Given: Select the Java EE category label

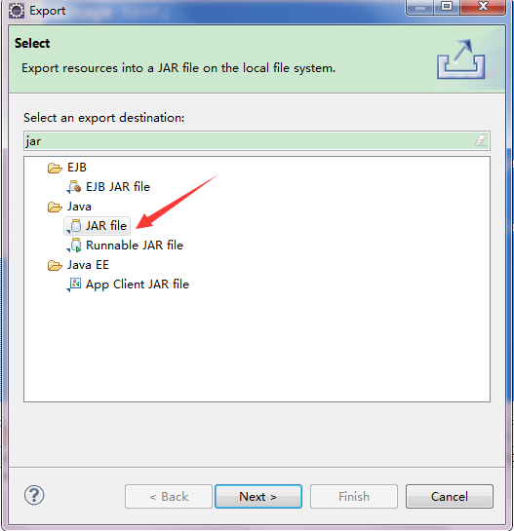Looking at the screenshot, I should 88,265.
